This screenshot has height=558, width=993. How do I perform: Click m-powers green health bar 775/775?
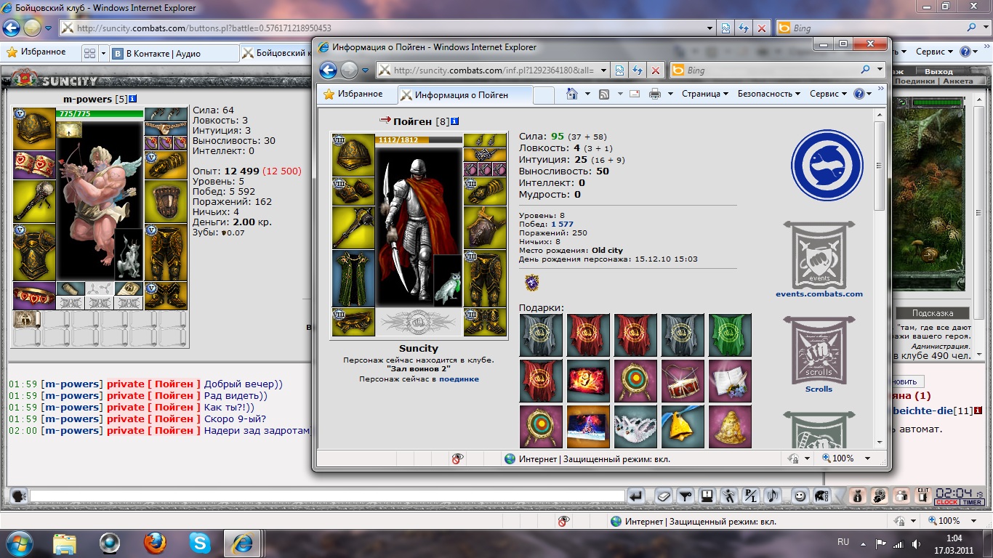100,114
